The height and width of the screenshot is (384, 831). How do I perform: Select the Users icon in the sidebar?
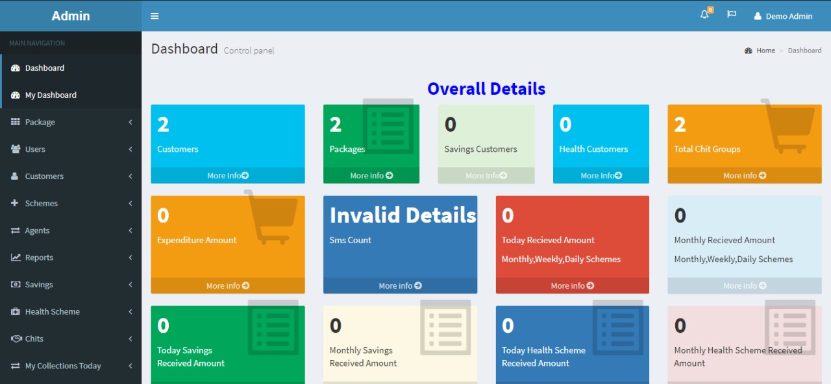tap(15, 149)
